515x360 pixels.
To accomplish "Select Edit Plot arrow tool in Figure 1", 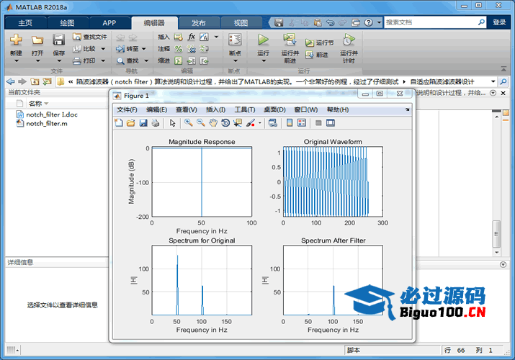I will pos(172,123).
